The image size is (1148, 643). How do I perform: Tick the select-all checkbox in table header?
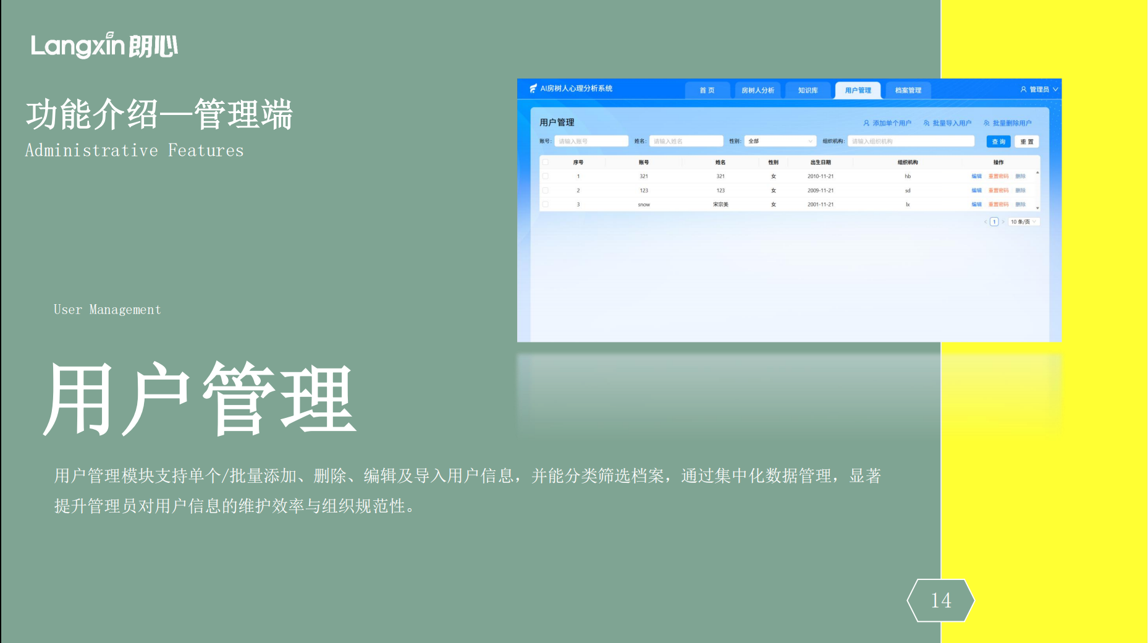click(545, 162)
